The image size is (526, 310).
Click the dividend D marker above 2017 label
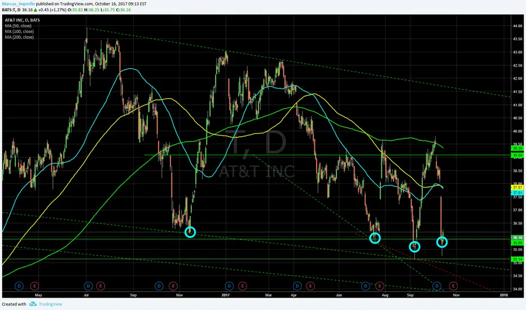pyautogui.click(x=229, y=286)
